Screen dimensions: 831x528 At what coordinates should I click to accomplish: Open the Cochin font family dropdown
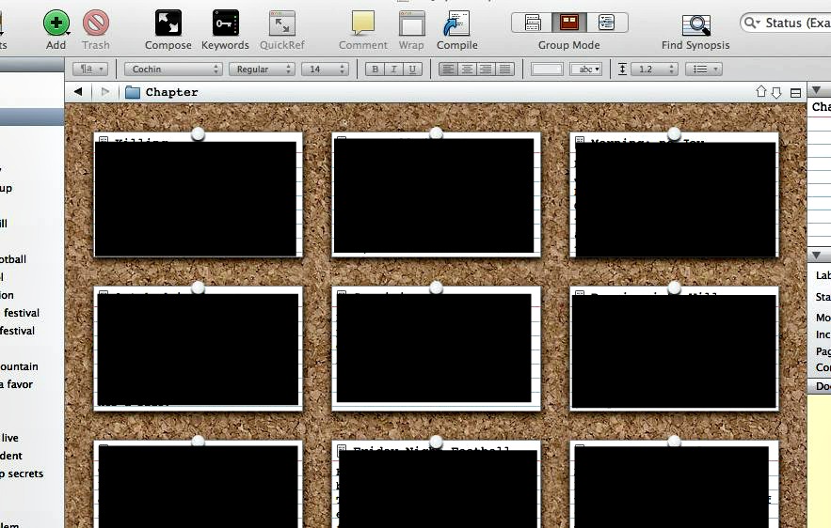tap(173, 70)
